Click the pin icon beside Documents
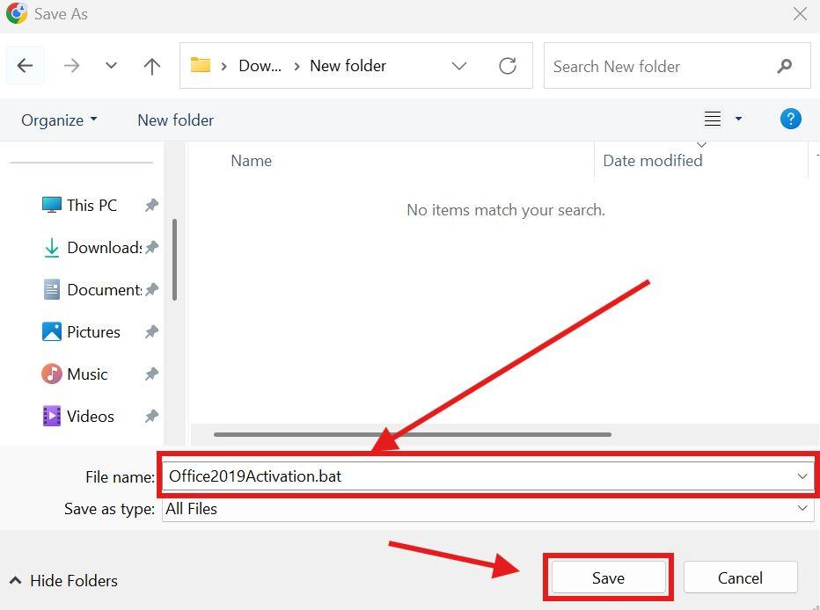This screenshot has width=820, height=610. click(x=151, y=290)
